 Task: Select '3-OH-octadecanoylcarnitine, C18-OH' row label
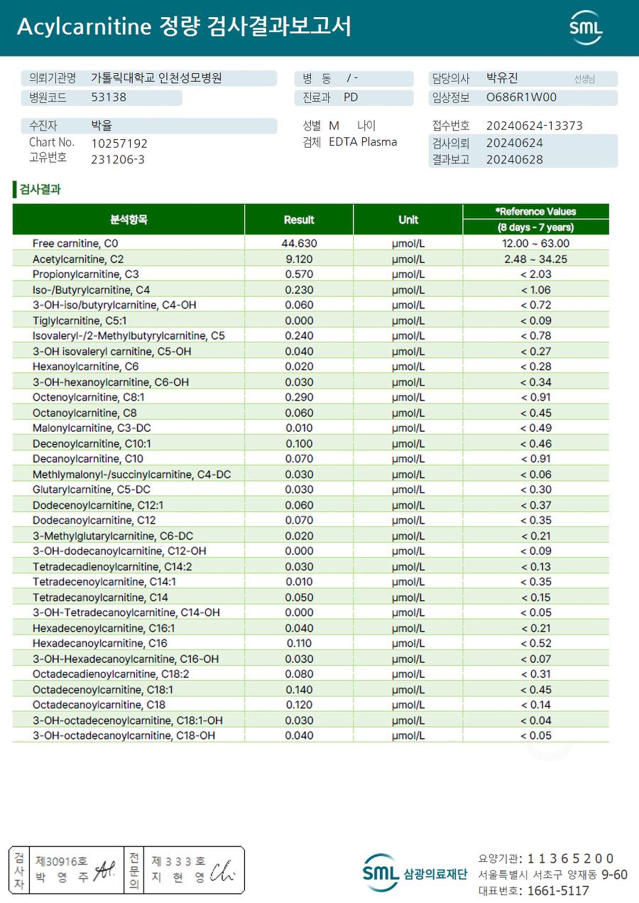point(124,735)
